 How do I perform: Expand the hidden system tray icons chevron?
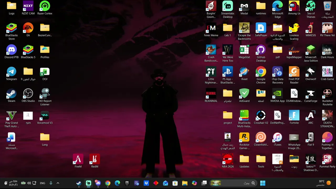[x=58, y=183]
